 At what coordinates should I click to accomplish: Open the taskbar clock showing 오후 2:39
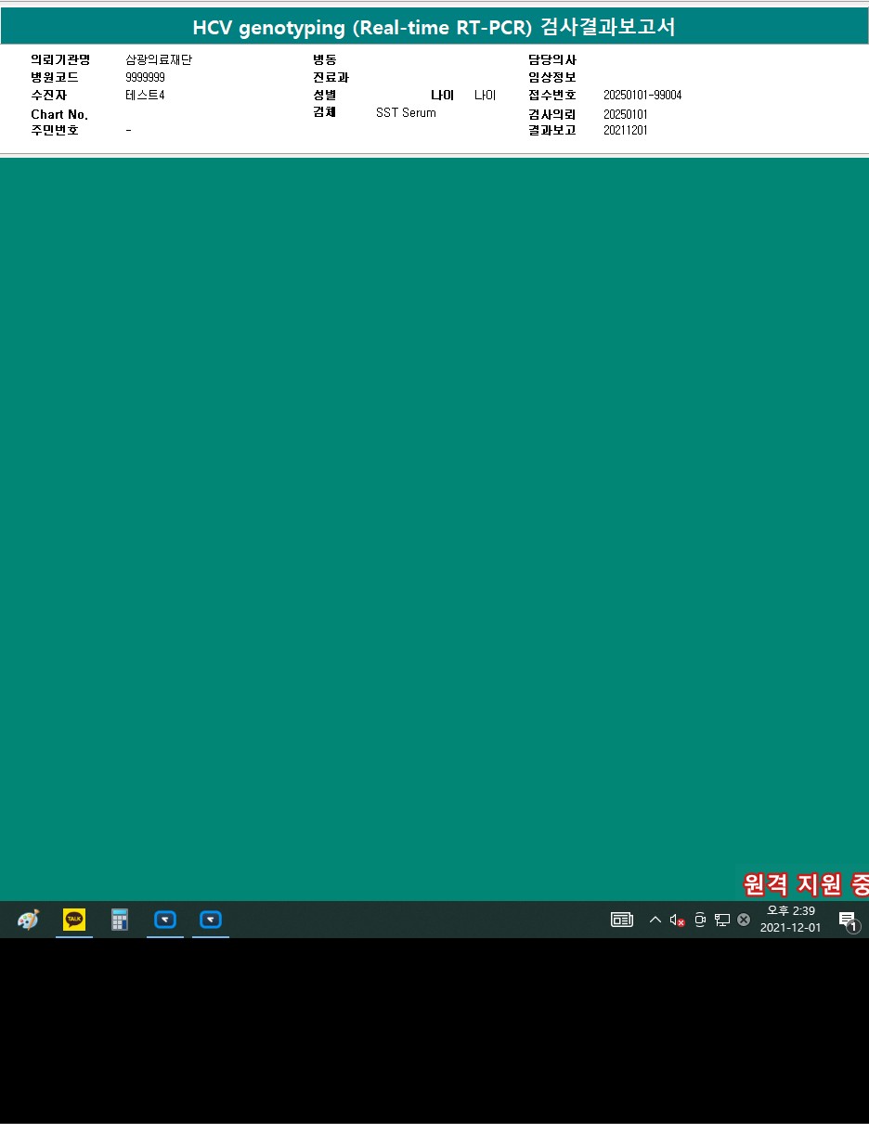point(791,920)
